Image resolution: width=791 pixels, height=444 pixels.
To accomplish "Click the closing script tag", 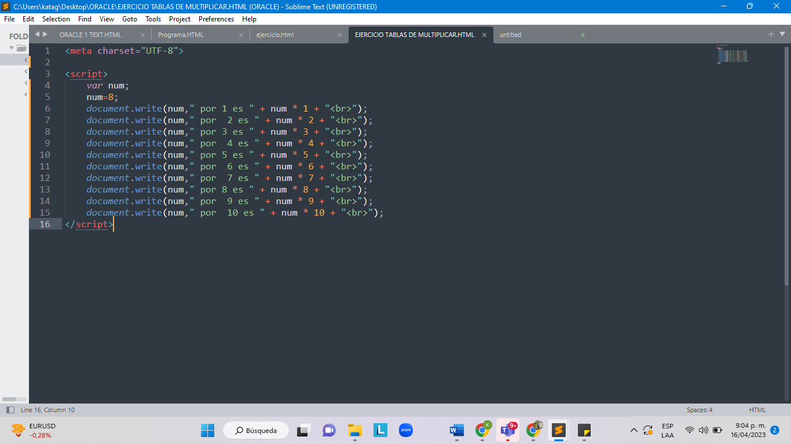I will (x=89, y=224).
